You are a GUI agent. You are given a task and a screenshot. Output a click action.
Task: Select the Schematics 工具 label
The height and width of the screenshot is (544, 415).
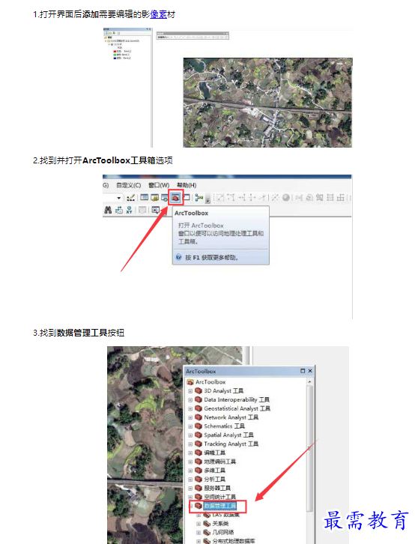coord(224,426)
